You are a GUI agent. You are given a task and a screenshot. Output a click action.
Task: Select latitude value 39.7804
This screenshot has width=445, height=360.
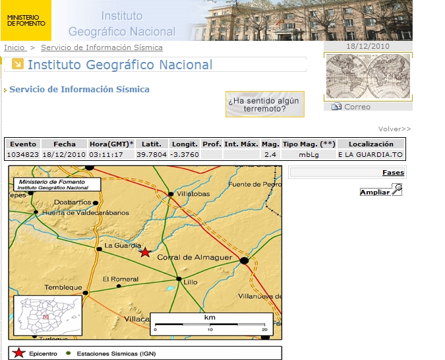point(151,155)
